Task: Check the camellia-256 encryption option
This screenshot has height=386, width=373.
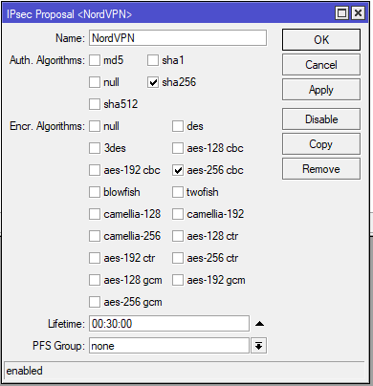Action: [95, 236]
